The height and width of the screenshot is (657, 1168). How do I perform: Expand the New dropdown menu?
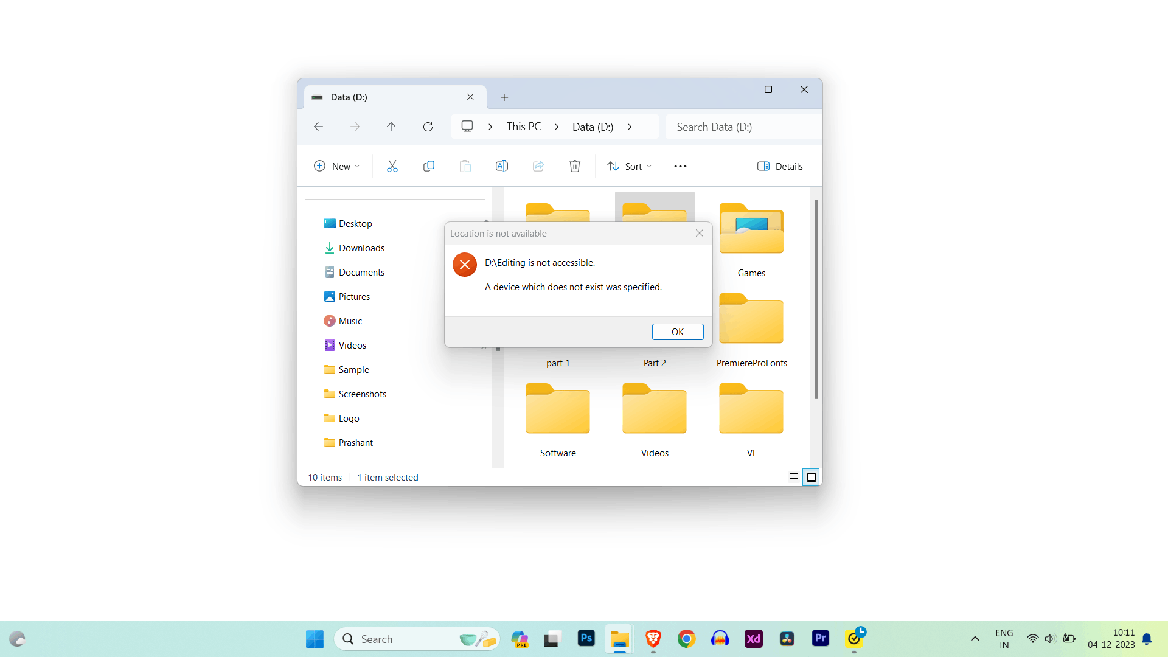click(x=337, y=166)
